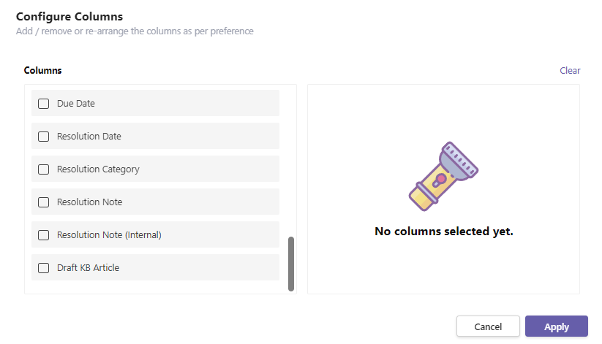Click the columns list scrollbar thumb
The height and width of the screenshot is (344, 602).
[291, 264]
